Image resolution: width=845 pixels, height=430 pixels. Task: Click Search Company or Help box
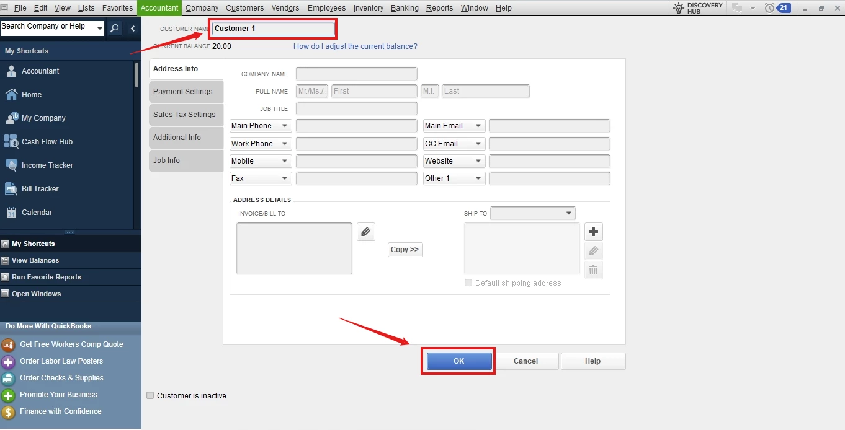(48, 29)
